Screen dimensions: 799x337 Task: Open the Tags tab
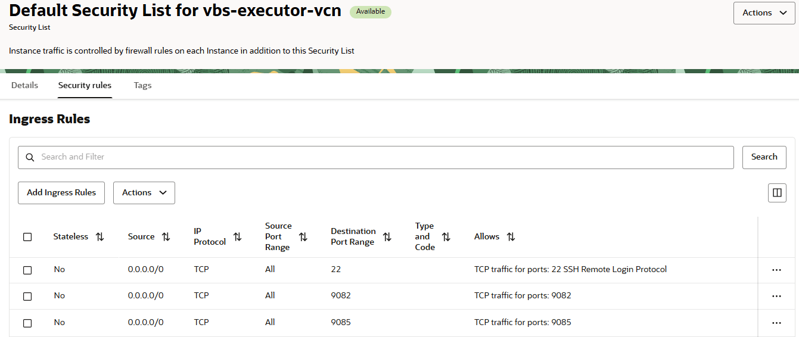click(x=142, y=85)
